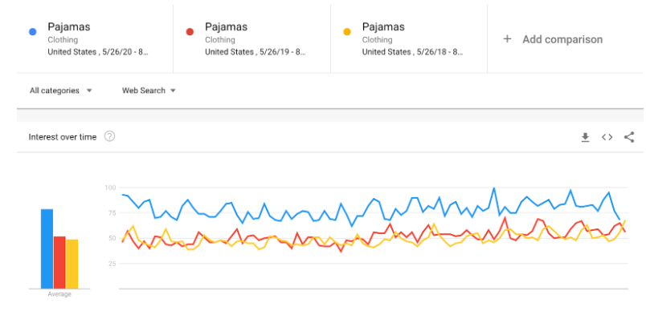This screenshot has width=646, height=311.
Task: Download the Interest over time data
Action: coord(585,138)
